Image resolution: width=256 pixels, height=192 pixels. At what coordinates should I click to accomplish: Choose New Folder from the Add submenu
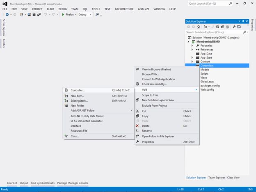click(98, 105)
